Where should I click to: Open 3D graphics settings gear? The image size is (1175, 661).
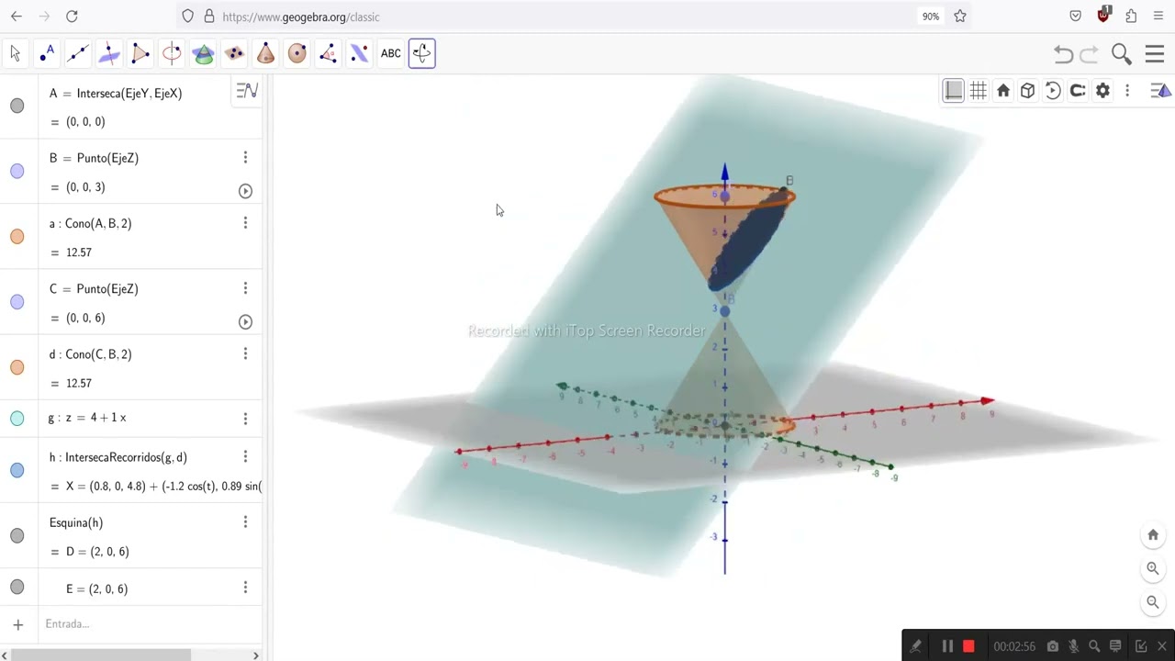tap(1102, 90)
